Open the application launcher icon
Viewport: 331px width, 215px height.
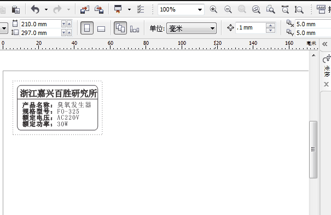[118, 9]
